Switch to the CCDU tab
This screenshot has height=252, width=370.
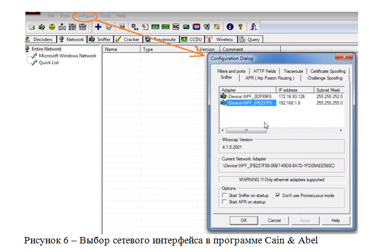click(x=192, y=39)
